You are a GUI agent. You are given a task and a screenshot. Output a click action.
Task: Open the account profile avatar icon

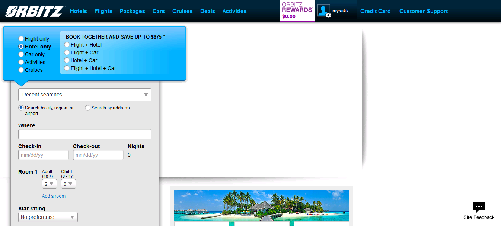click(324, 11)
